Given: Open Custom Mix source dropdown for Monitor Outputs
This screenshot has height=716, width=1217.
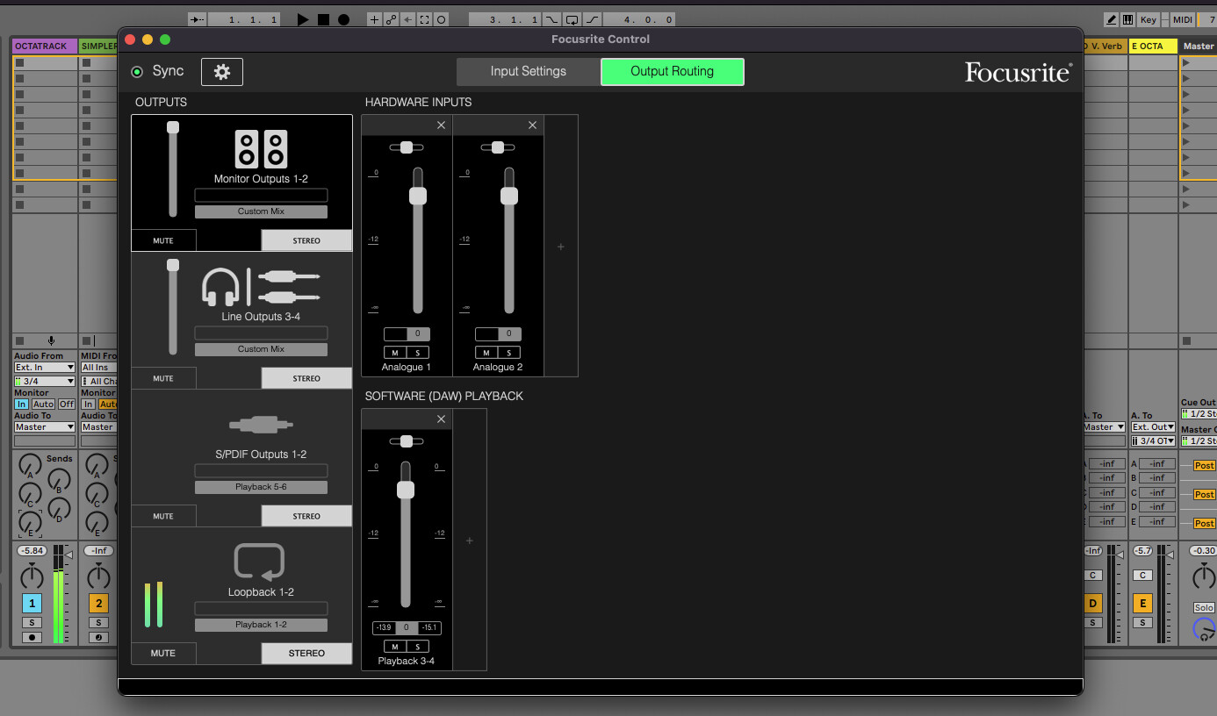Looking at the screenshot, I should [x=261, y=211].
